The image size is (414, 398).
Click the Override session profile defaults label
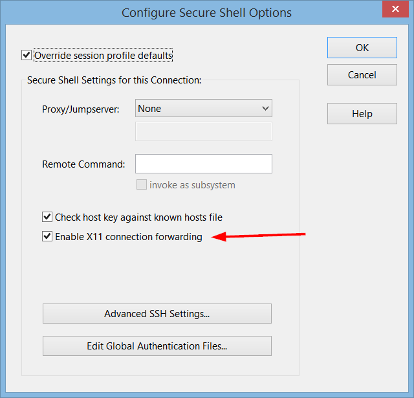click(103, 56)
